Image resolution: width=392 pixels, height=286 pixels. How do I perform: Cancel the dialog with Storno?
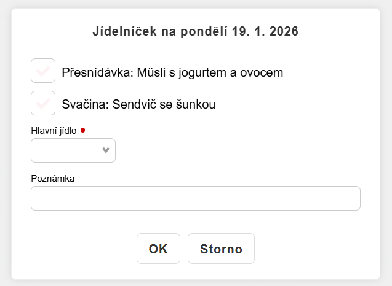point(221,249)
